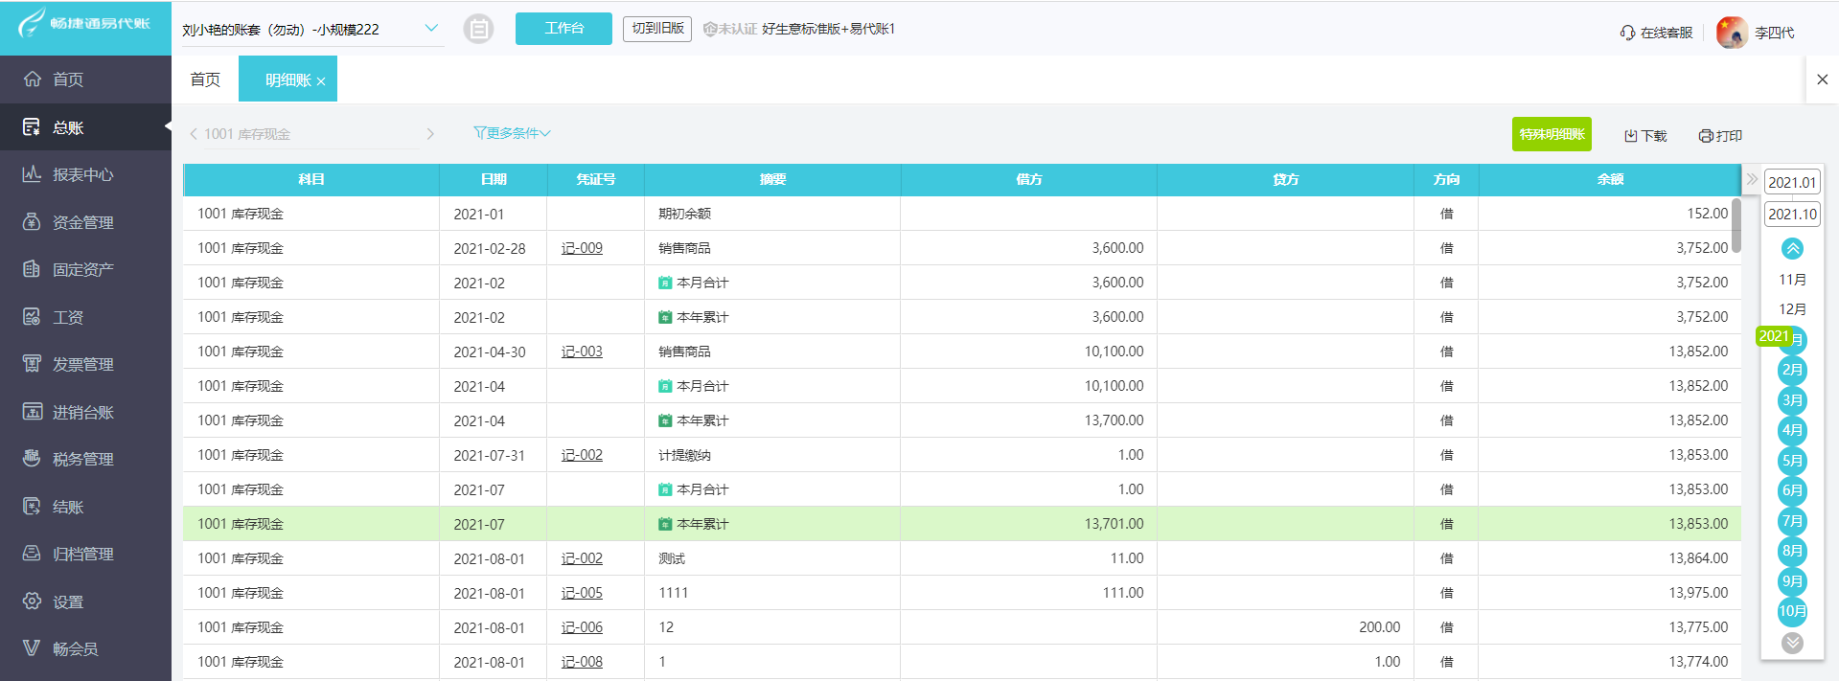Click the 2021.01 start period field
The image size is (1839, 681).
coord(1792,182)
